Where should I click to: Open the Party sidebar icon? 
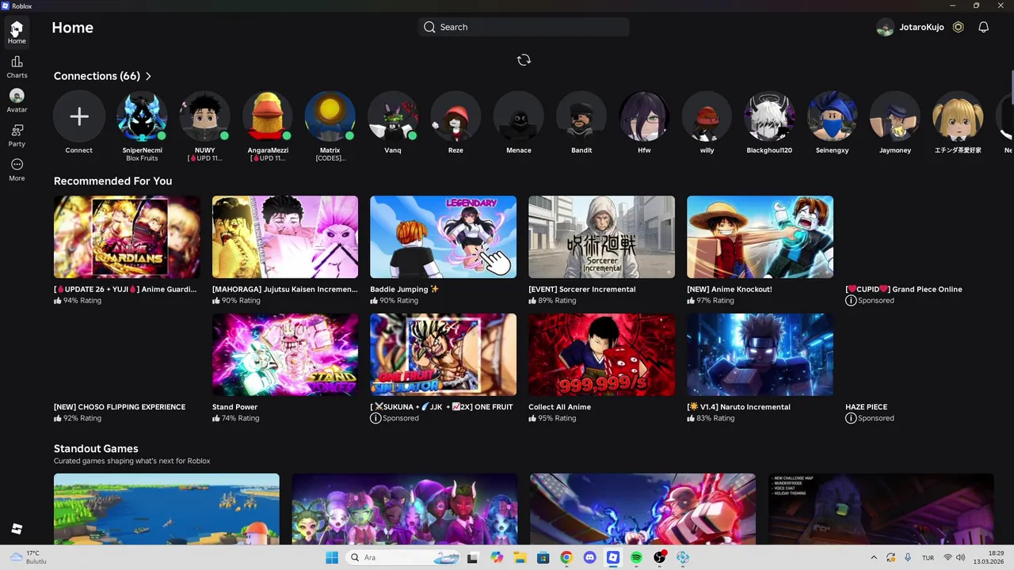[x=17, y=135]
